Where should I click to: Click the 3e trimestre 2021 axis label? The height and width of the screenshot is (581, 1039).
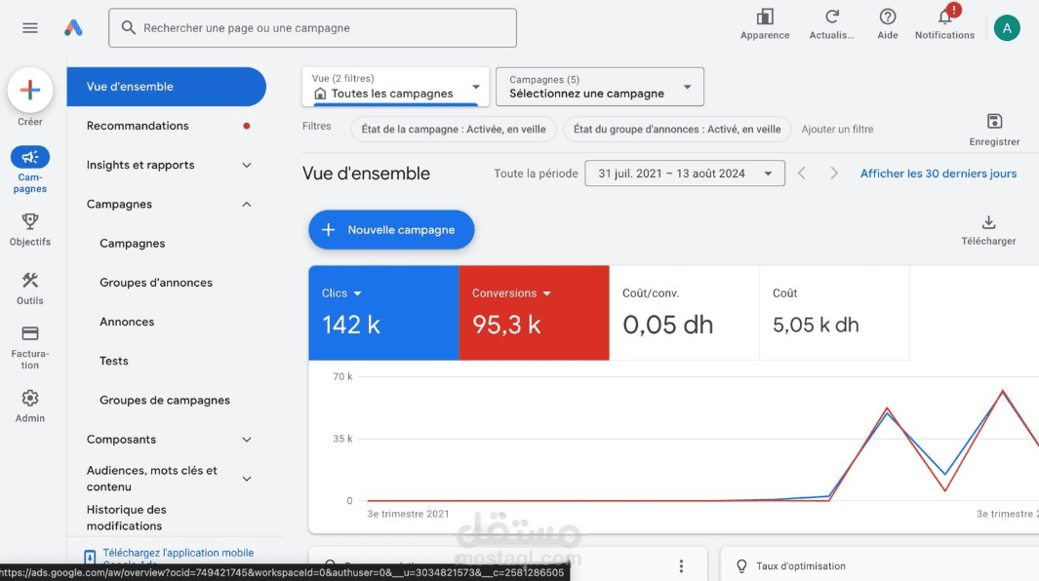(408, 514)
